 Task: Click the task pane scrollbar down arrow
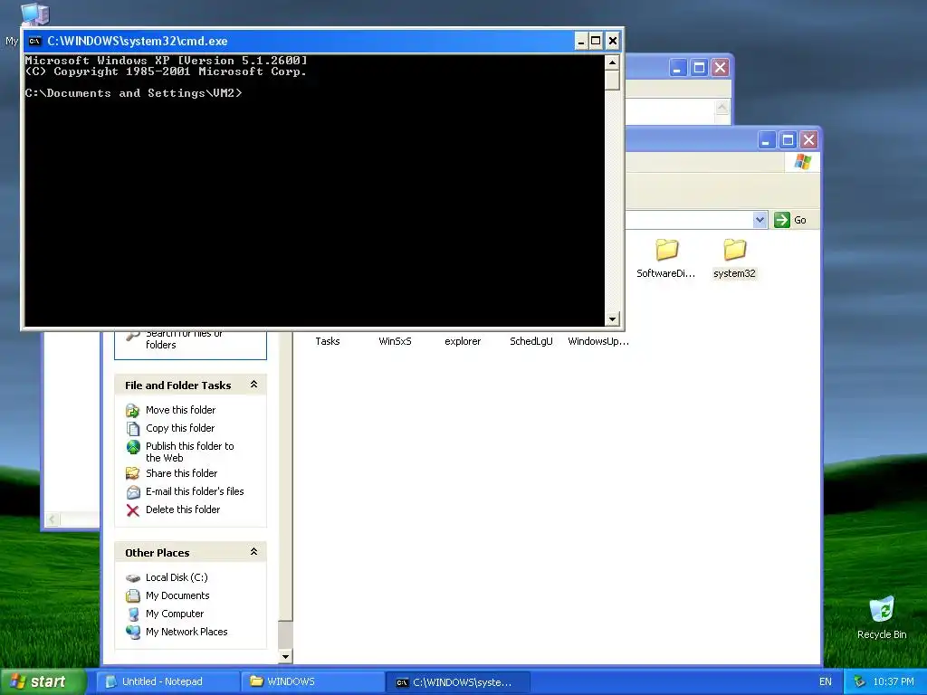click(x=285, y=656)
